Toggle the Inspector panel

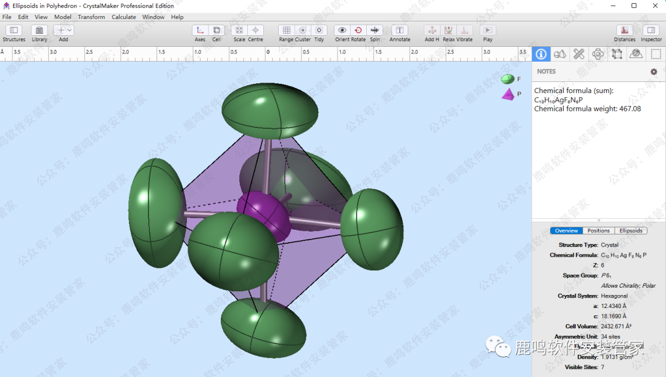pyautogui.click(x=651, y=30)
